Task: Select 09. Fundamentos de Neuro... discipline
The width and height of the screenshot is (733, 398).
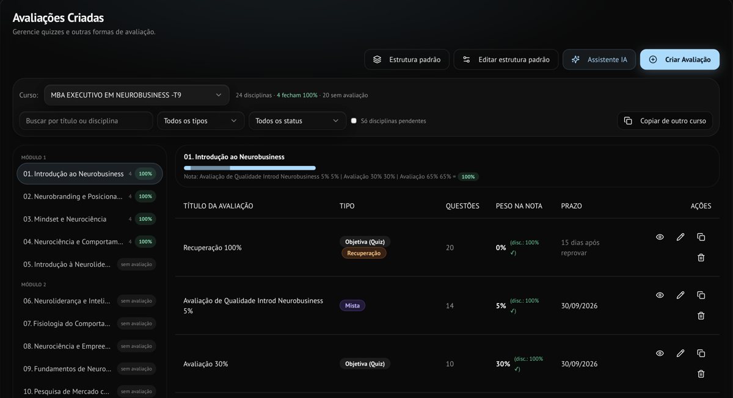Action: pyautogui.click(x=90, y=369)
